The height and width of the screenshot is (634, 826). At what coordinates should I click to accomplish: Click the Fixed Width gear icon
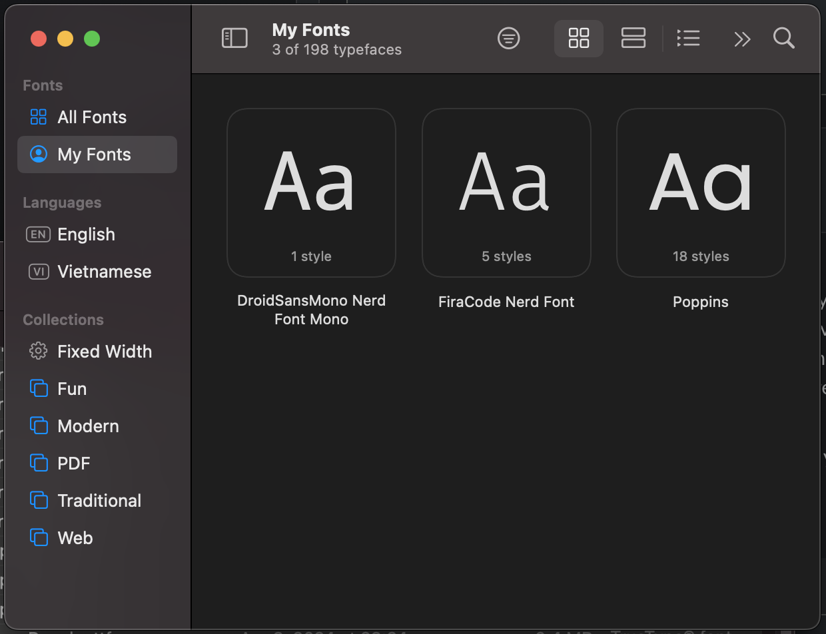[x=39, y=352]
